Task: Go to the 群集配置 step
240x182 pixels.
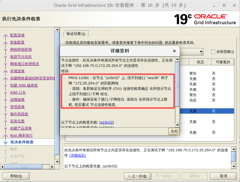Action: pyautogui.click(x=17, y=42)
